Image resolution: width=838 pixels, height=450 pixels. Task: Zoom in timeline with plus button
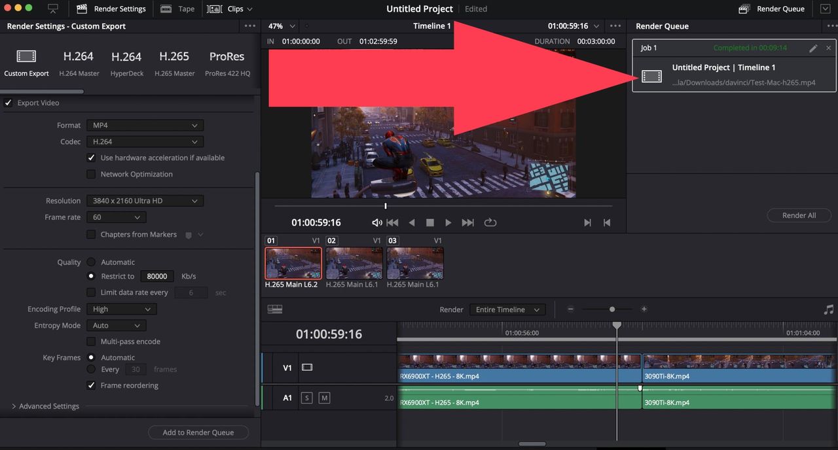click(x=644, y=309)
